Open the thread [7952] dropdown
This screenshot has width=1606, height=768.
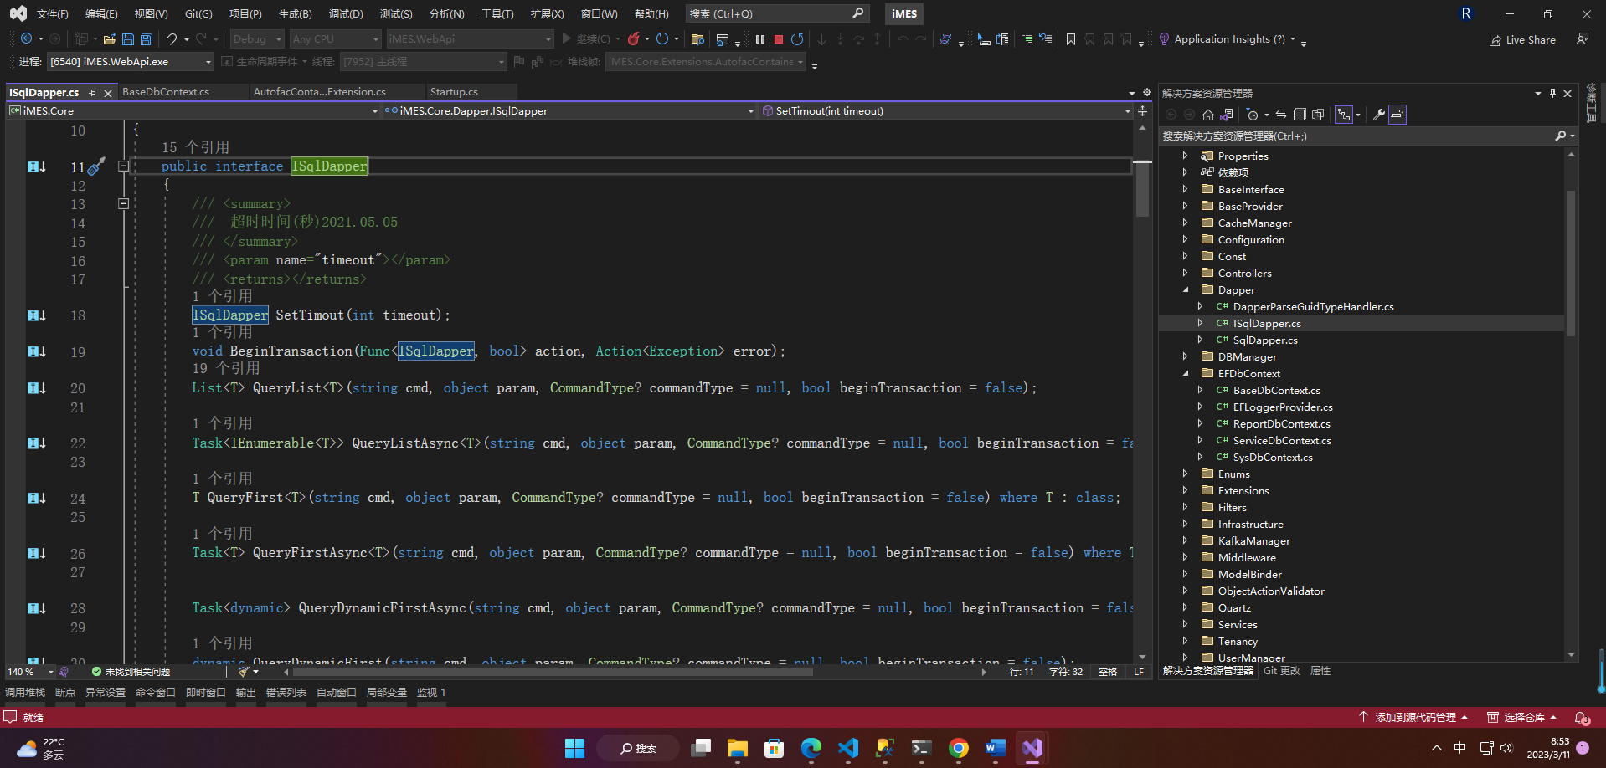click(423, 61)
